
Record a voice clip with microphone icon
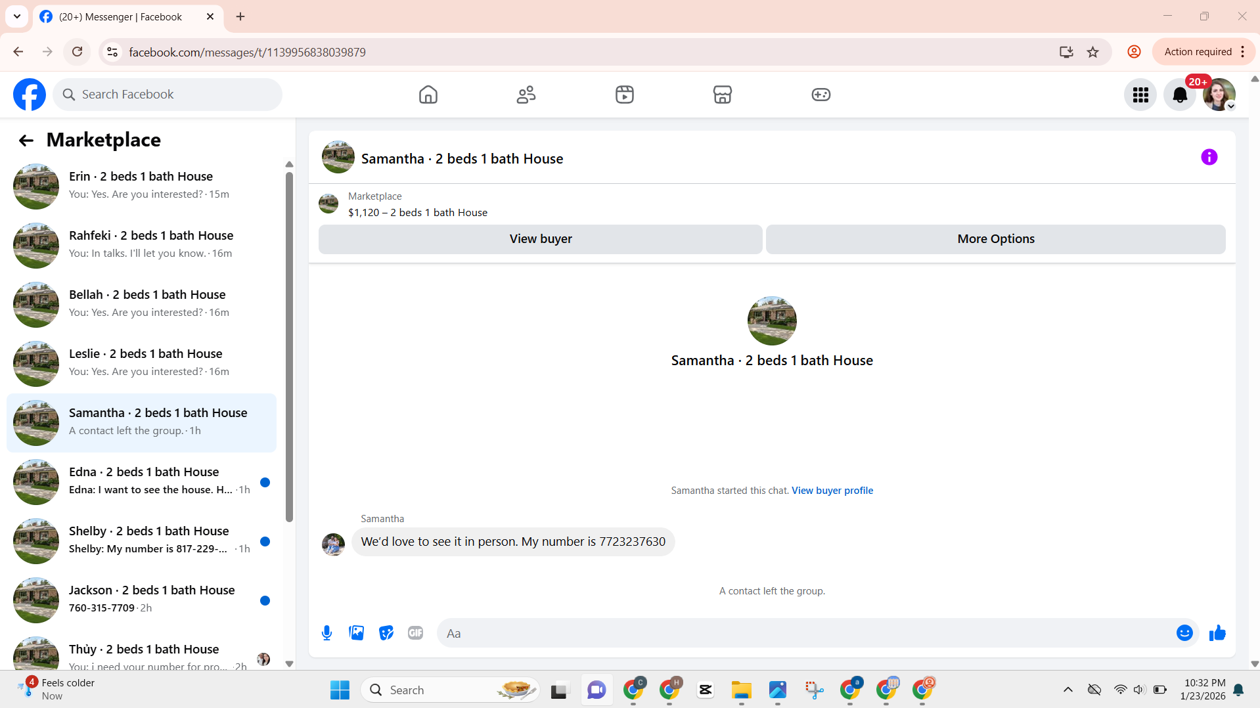pyautogui.click(x=326, y=633)
